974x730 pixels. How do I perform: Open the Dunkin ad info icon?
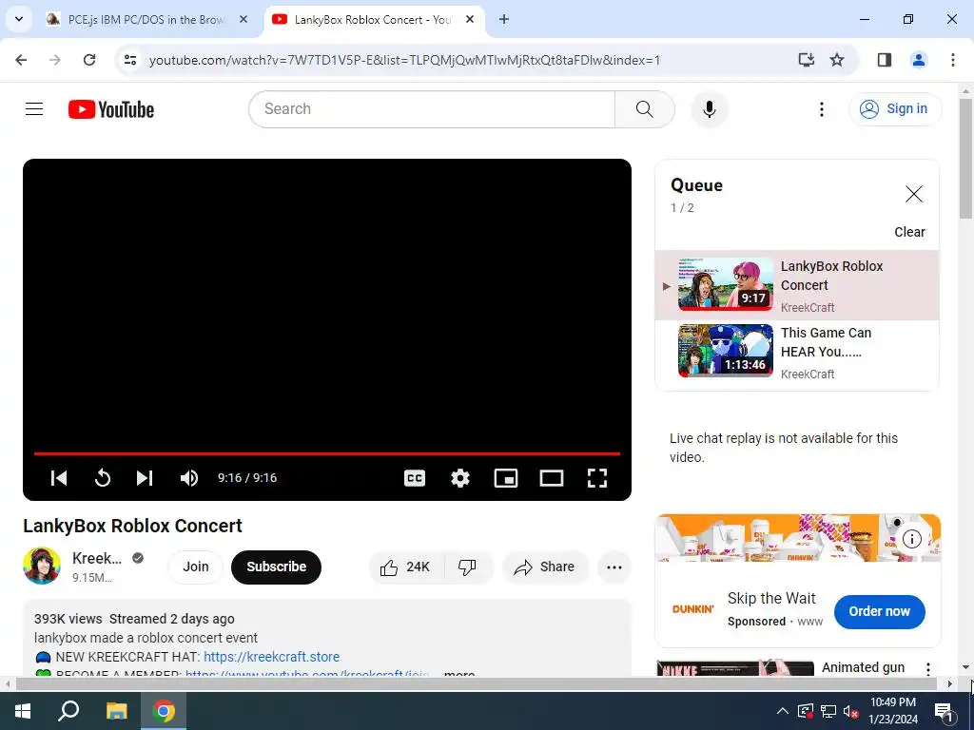(911, 539)
